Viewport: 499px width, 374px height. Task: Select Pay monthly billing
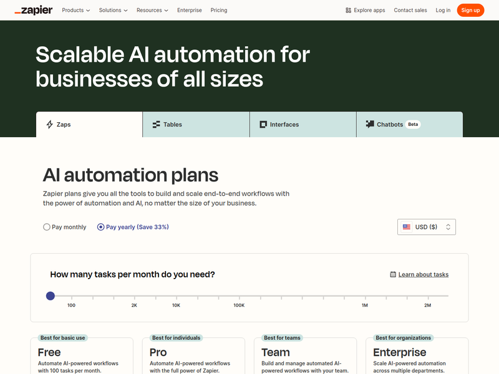65,227
